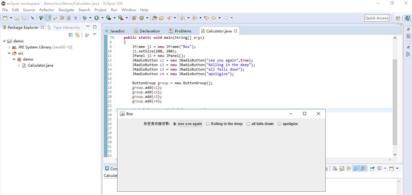Open Run button dropdown arrow

102,18
